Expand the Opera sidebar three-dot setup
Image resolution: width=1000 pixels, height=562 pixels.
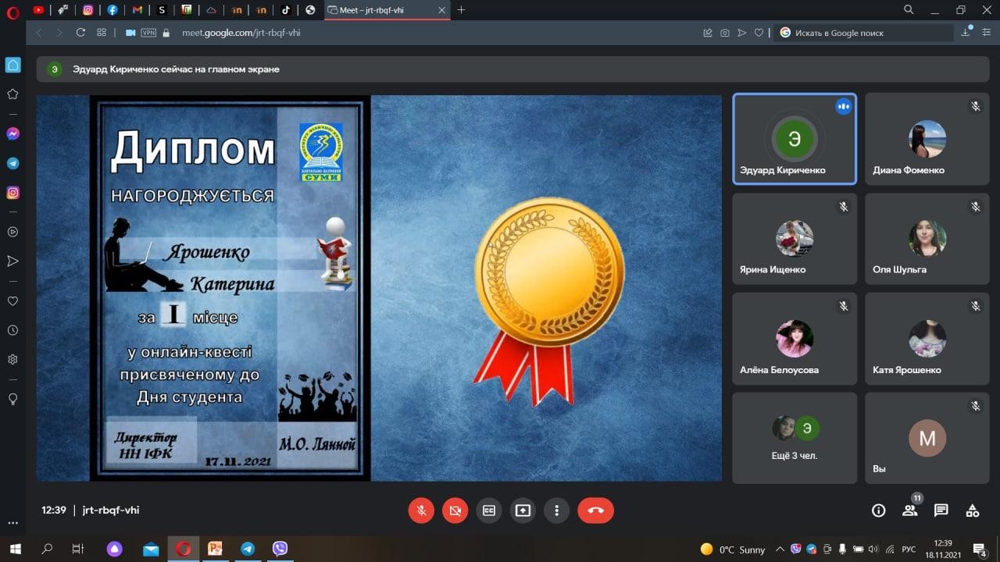pyautogui.click(x=12, y=523)
